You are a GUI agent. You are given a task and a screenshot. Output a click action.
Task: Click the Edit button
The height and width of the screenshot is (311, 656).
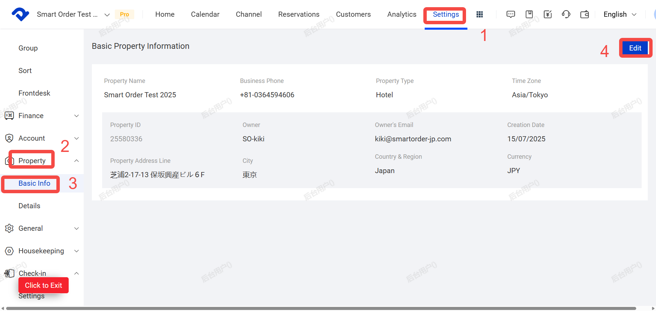[635, 48]
